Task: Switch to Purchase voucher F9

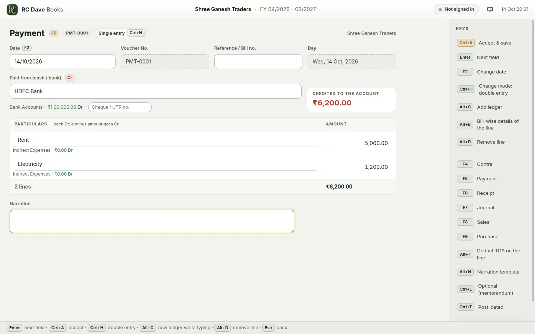Action: [490, 237]
